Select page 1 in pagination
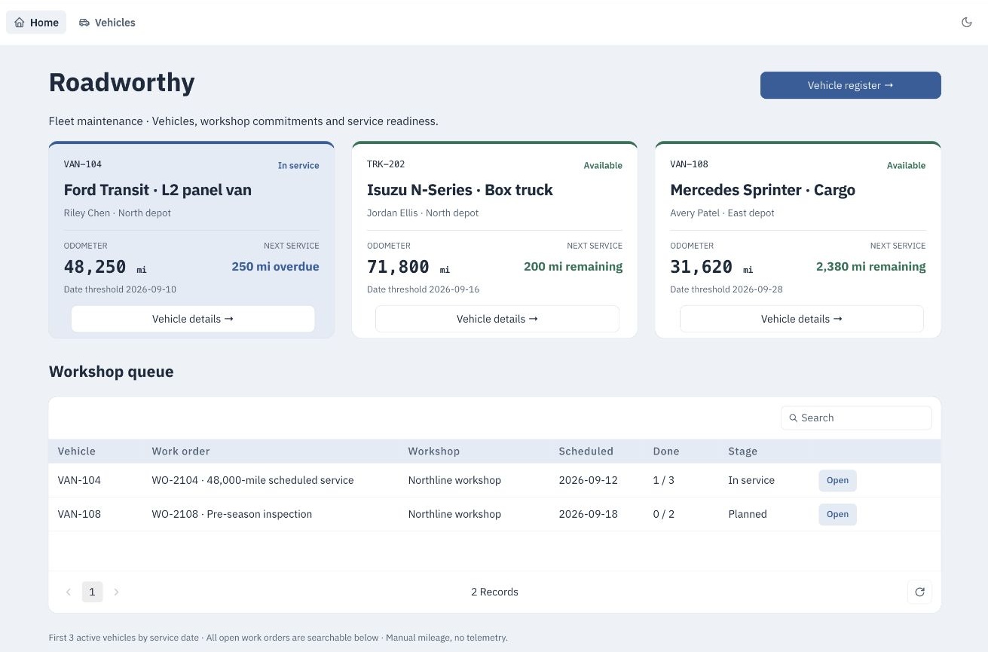988x652 pixels. 92,592
